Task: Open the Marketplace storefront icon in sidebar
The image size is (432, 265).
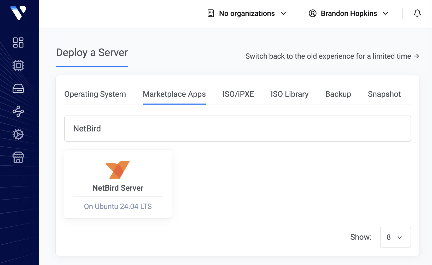Action: [18, 157]
